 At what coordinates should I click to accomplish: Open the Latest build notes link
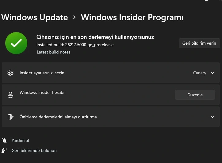(x=54, y=52)
